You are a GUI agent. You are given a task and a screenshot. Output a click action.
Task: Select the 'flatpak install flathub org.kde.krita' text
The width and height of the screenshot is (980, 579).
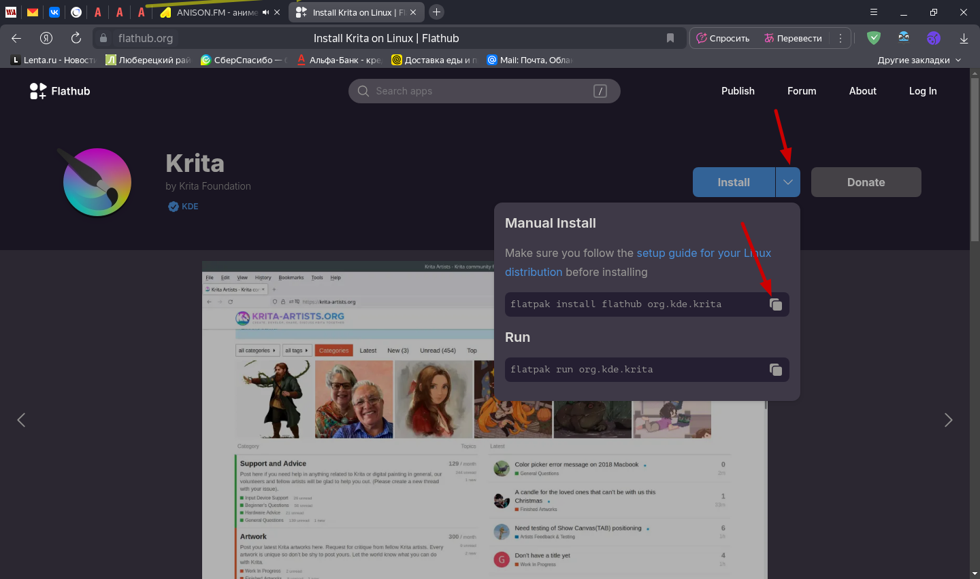(x=616, y=304)
